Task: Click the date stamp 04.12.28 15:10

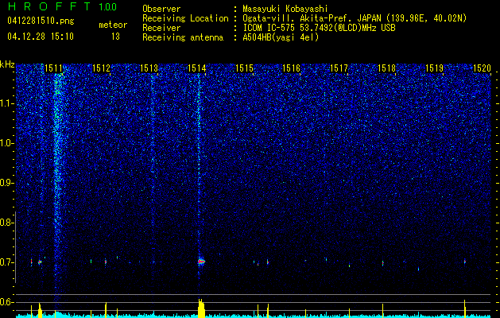Action: coord(41,37)
